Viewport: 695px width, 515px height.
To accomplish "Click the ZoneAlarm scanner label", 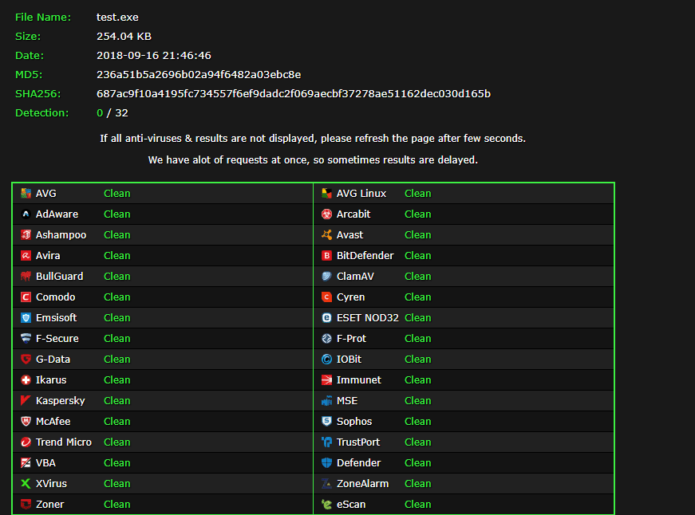I will tap(362, 483).
